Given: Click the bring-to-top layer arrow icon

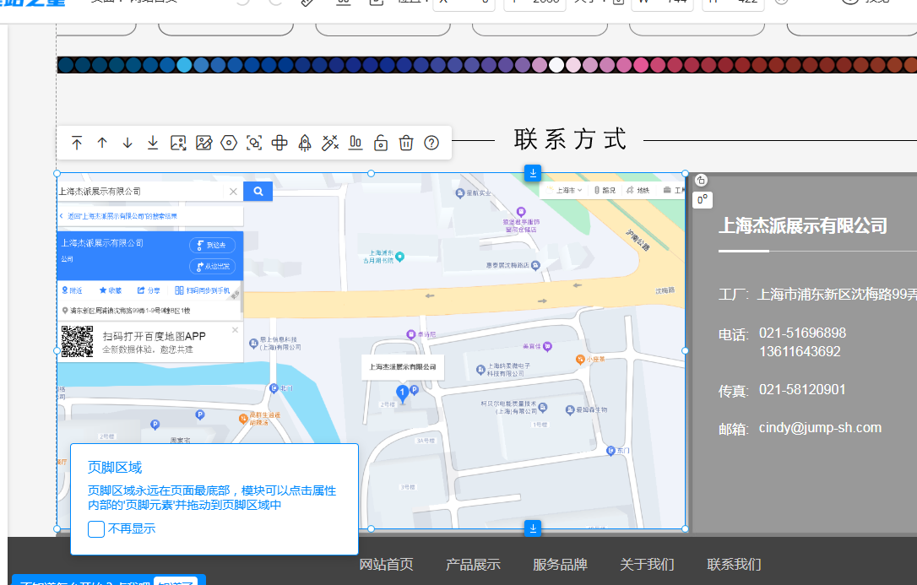Looking at the screenshot, I should coord(77,144).
